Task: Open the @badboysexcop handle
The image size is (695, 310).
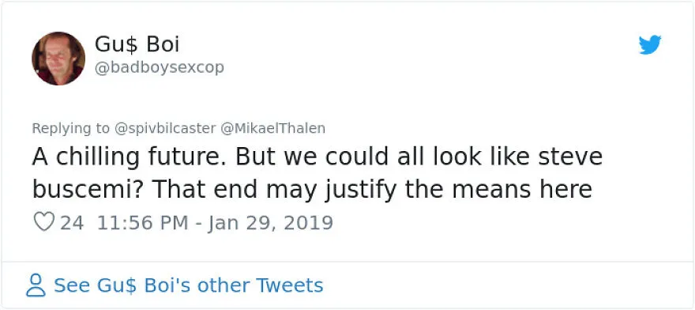Action: click(x=159, y=68)
